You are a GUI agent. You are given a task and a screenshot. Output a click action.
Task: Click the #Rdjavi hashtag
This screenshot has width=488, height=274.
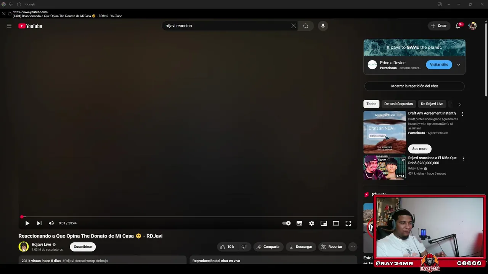[68, 261]
